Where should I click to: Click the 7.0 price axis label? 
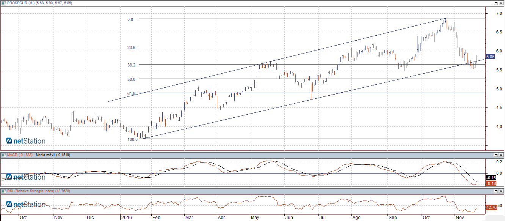499,13
